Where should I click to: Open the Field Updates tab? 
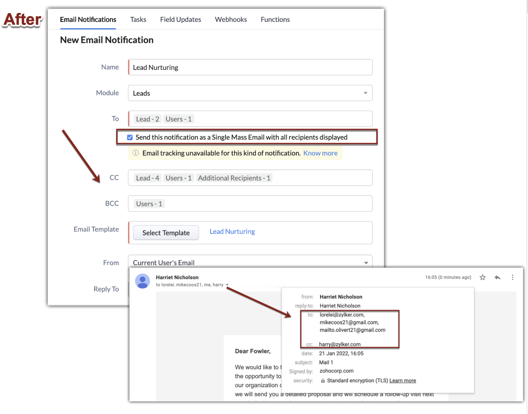coord(181,20)
